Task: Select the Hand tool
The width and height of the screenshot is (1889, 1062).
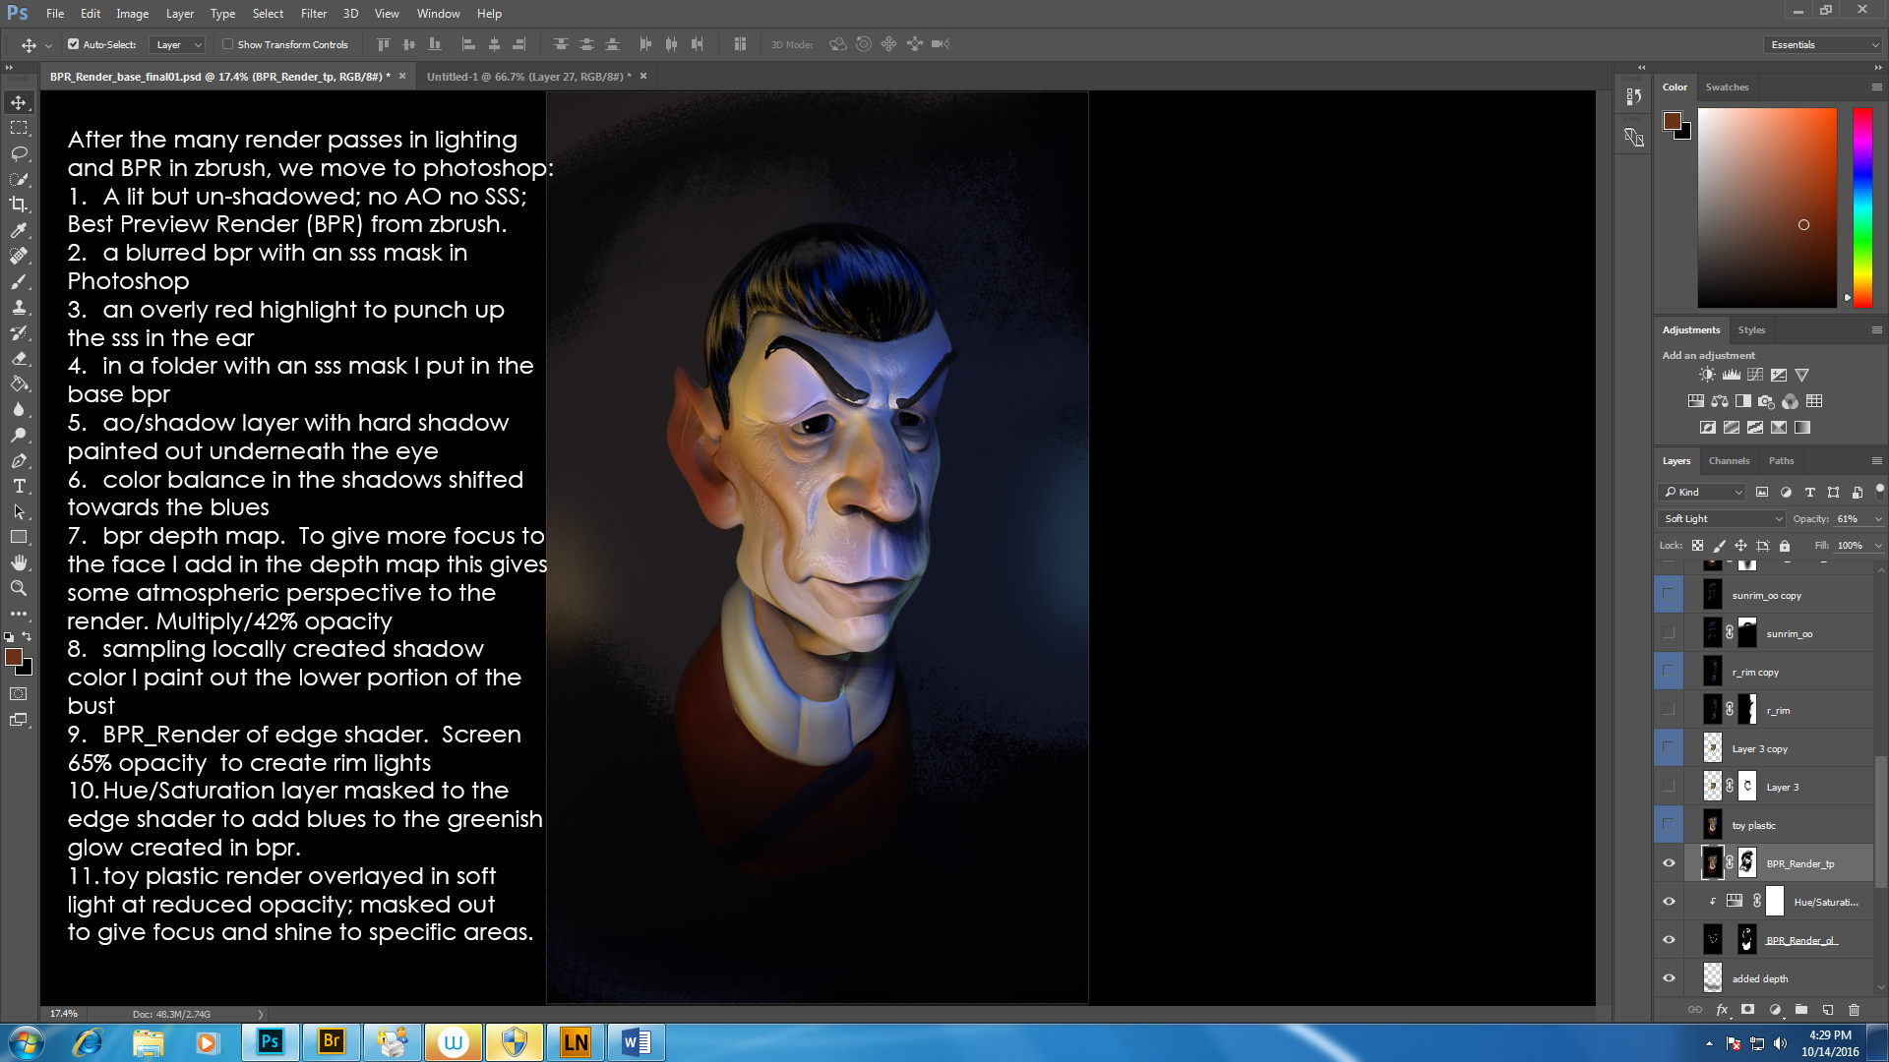Action: [x=19, y=562]
